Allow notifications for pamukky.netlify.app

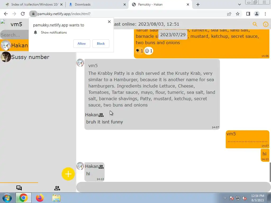click(82, 44)
